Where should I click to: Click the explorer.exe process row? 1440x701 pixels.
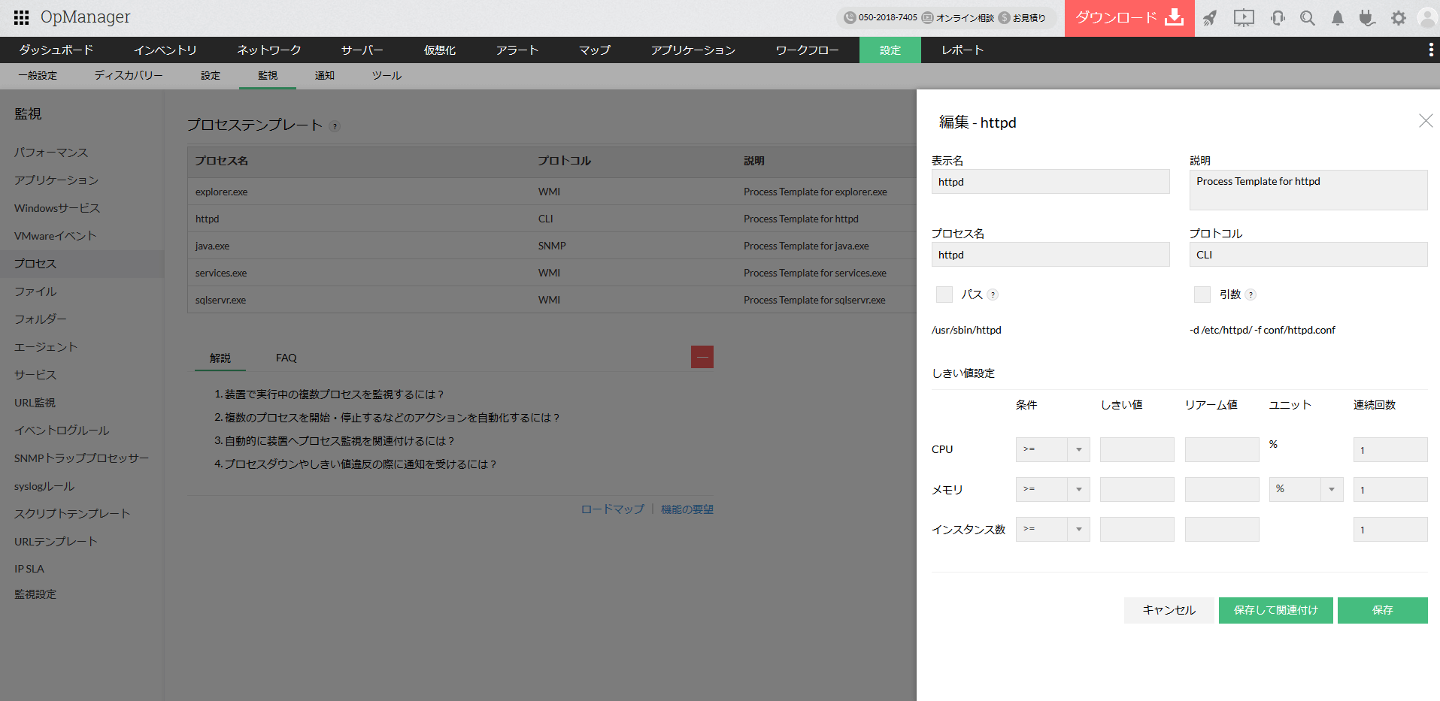click(x=552, y=192)
